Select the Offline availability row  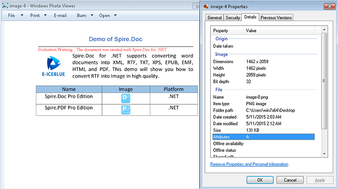pos(263,144)
